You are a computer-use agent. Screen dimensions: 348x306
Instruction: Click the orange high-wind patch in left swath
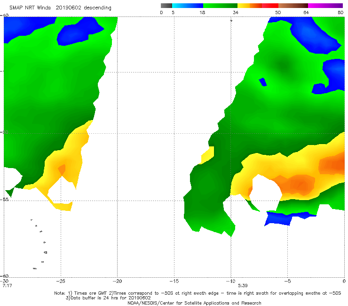coord(62,169)
